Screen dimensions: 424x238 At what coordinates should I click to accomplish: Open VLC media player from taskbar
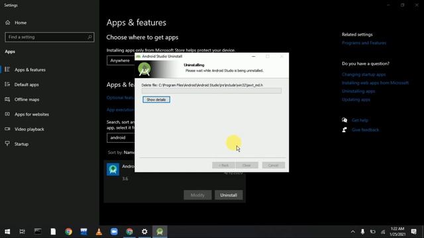coord(99,231)
